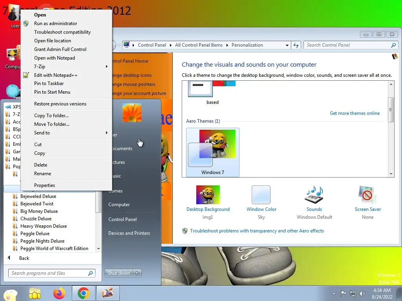Click the Run as administrator shield icon
402x301 pixels.
click(26, 24)
